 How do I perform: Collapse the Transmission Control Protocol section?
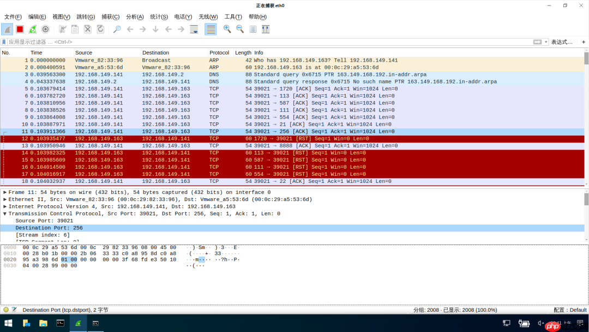pos(5,214)
